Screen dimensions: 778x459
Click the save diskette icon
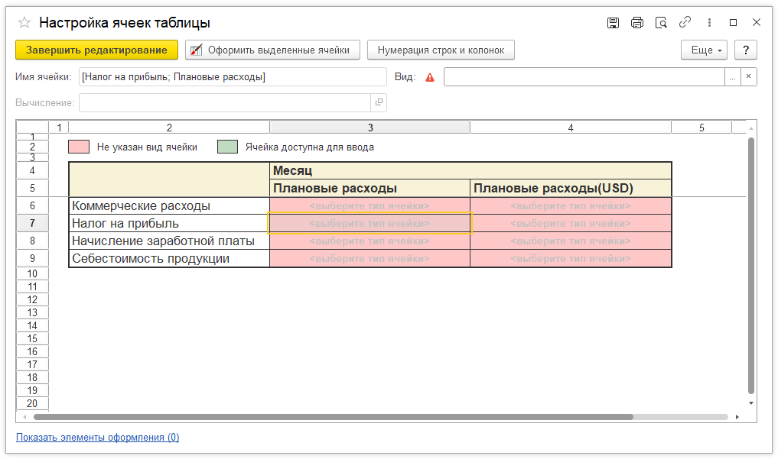613,23
